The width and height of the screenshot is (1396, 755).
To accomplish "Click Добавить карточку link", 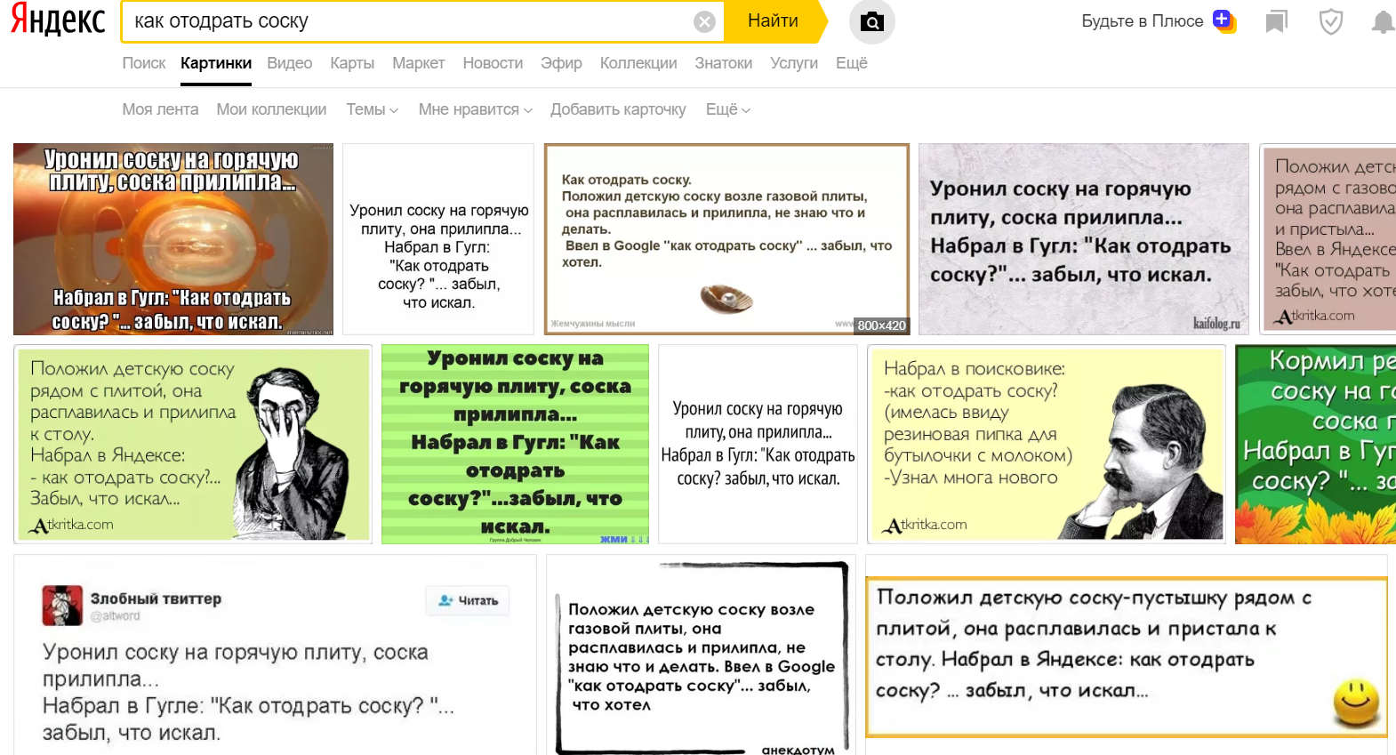I will [618, 109].
